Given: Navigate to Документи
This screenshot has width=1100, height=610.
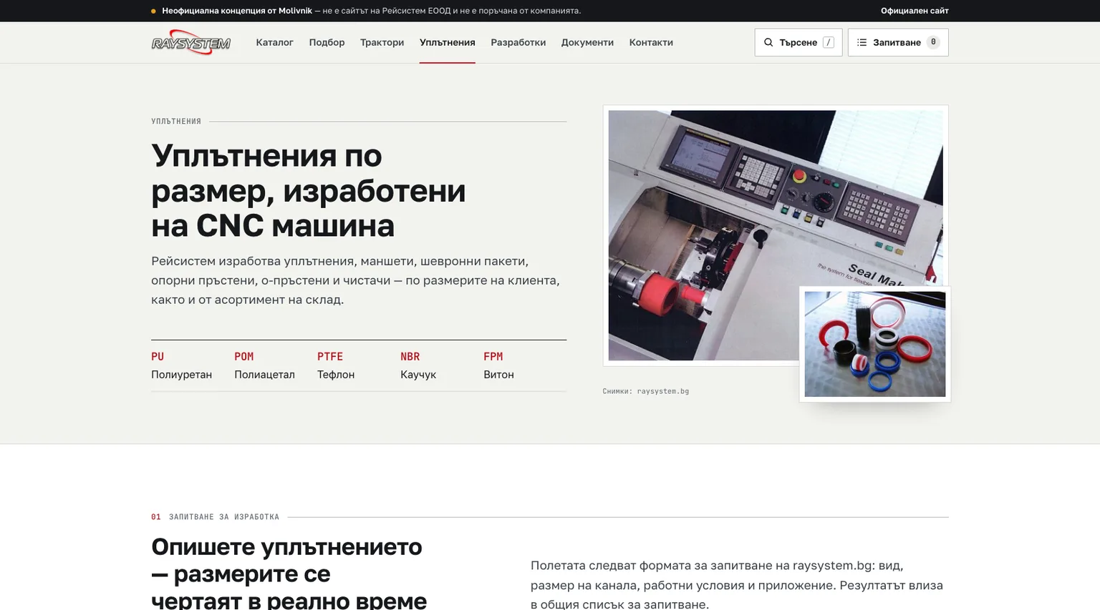Looking at the screenshot, I should tap(587, 42).
